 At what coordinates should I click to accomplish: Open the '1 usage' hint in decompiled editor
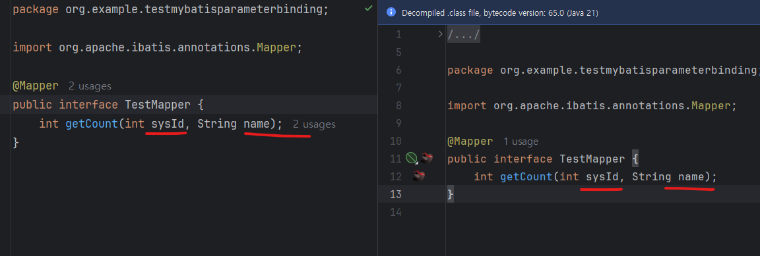[521, 141]
